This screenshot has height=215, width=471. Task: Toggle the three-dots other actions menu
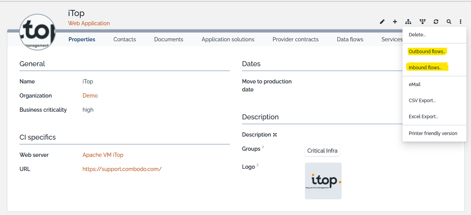[461, 22]
